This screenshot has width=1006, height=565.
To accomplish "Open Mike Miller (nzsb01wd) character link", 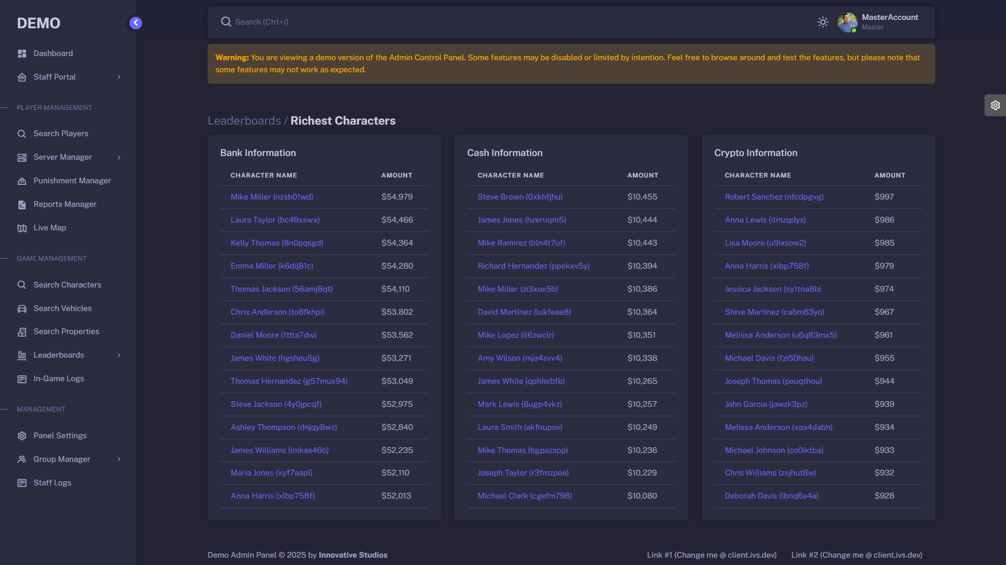I will click(x=272, y=197).
